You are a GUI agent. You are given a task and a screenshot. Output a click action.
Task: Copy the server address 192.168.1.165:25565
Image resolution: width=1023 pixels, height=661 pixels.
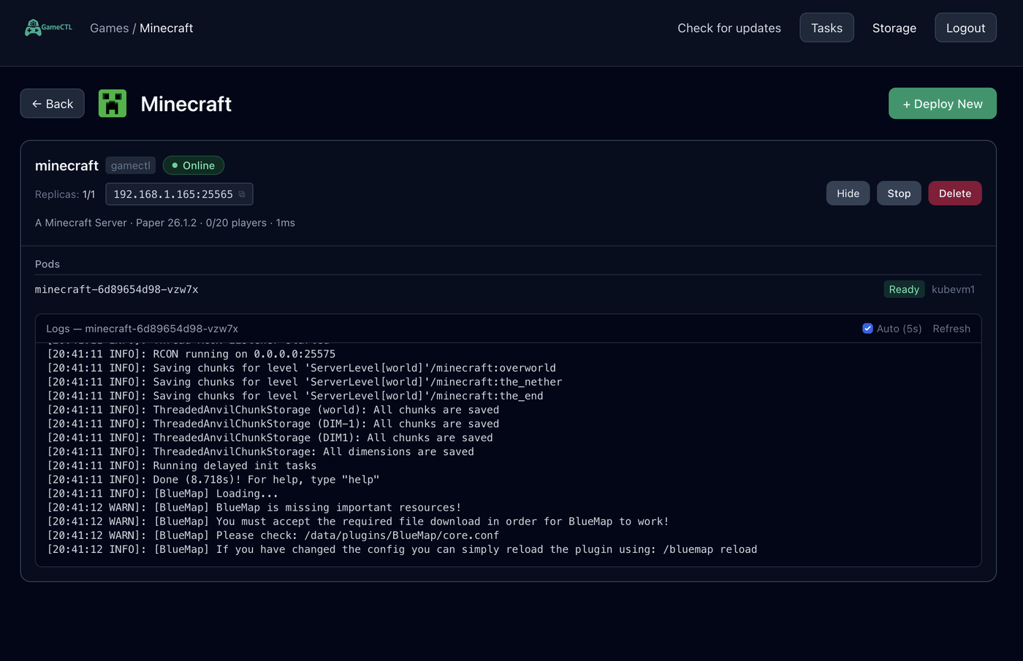click(242, 194)
